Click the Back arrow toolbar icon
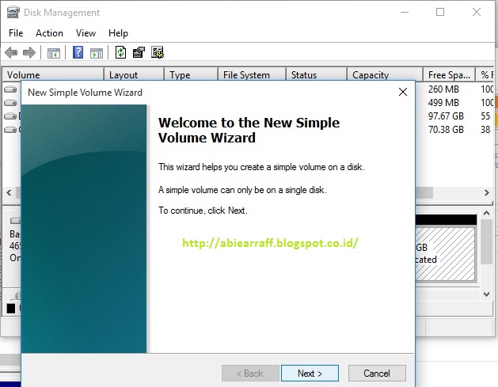This screenshot has width=498, height=387. click(x=11, y=52)
